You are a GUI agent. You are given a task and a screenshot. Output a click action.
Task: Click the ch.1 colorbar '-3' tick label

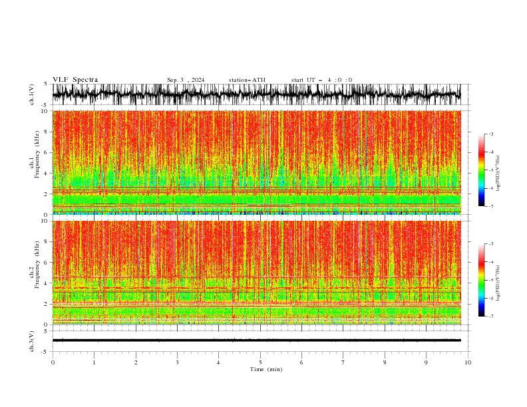[490, 134]
